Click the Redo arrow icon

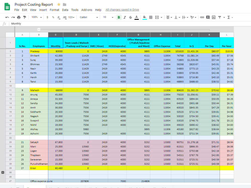pyautogui.click(x=13, y=17)
